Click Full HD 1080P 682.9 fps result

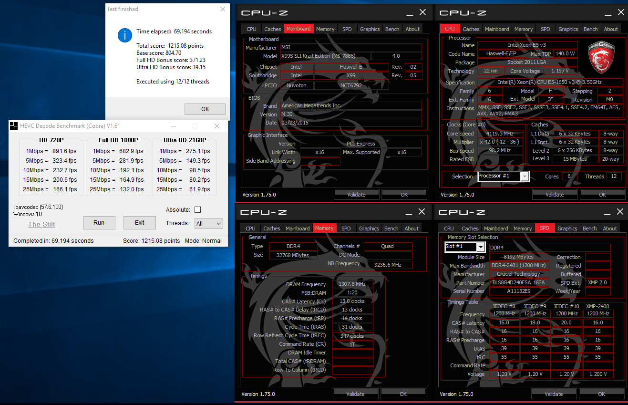point(131,151)
